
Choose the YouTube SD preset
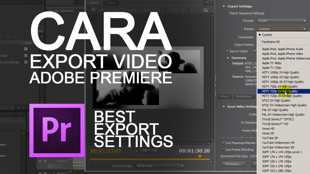pyautogui.click(x=284, y=138)
